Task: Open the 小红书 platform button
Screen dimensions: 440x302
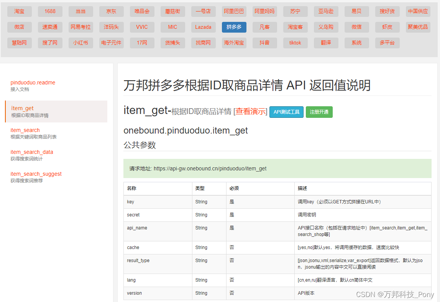Action: tap(80, 43)
